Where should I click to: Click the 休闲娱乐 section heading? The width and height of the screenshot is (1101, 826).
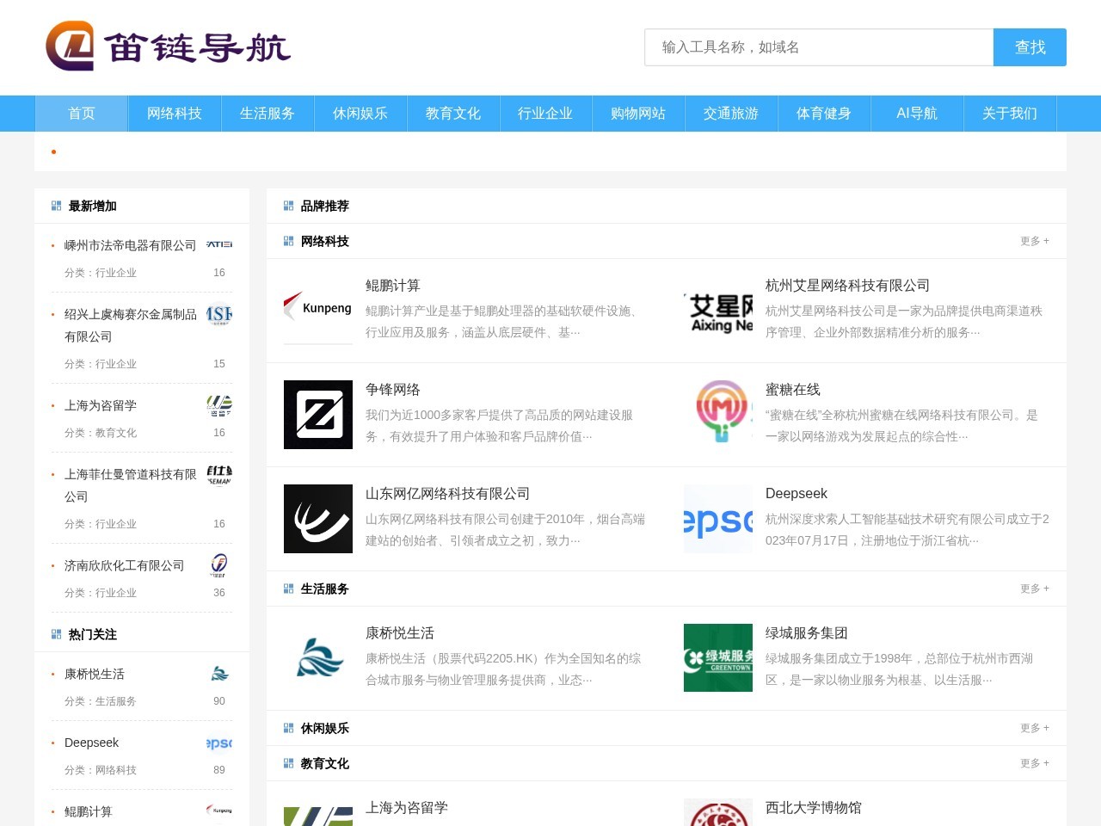coord(325,728)
